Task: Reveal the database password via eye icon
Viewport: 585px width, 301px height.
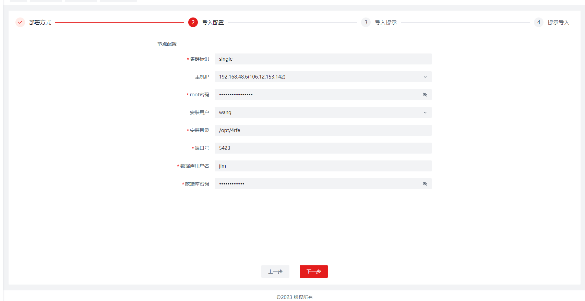Action: tap(425, 184)
